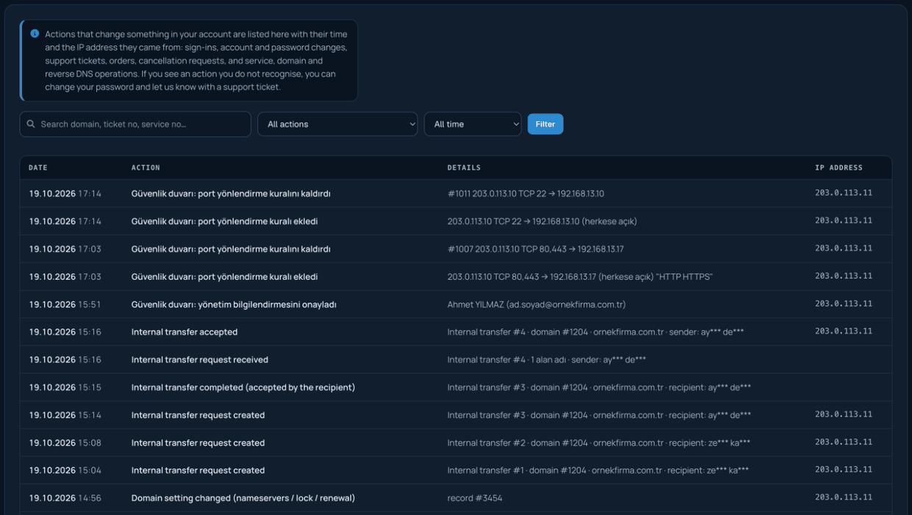Click the DETAILS column header
Screen dimensions: 912x515
[x=464, y=168]
